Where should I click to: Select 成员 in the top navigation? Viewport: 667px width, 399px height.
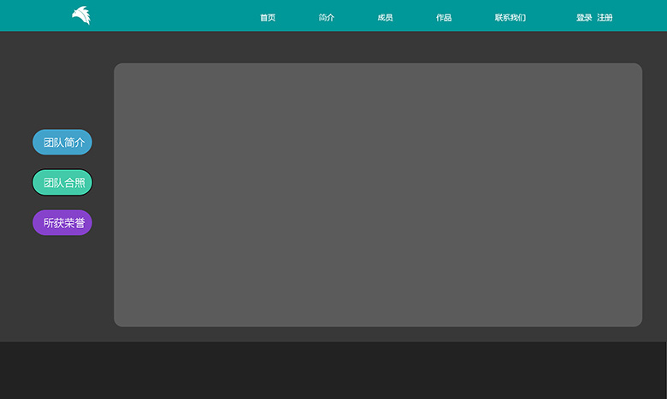[385, 18]
